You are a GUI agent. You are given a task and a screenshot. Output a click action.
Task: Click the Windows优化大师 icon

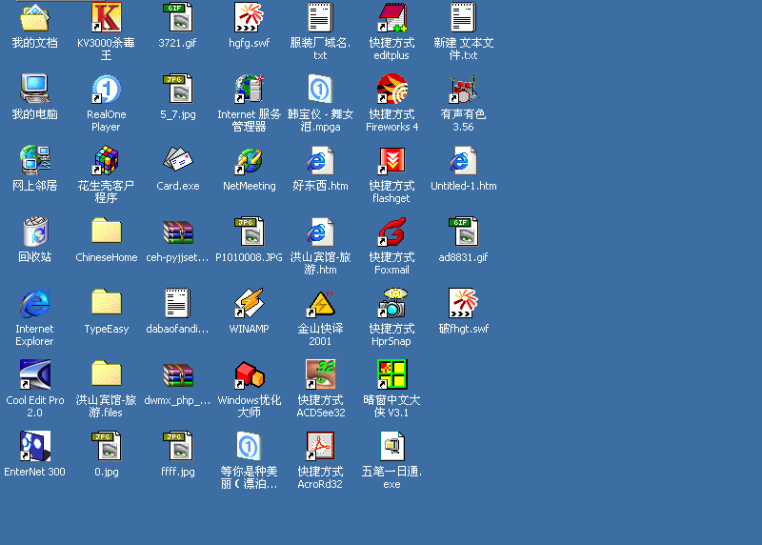click(249, 375)
